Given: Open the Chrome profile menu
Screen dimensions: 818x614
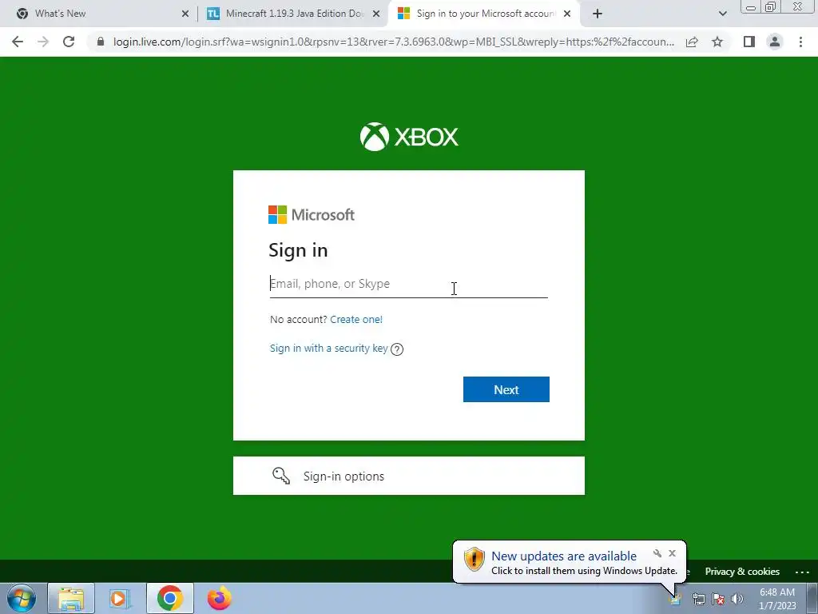Looking at the screenshot, I should tap(775, 42).
